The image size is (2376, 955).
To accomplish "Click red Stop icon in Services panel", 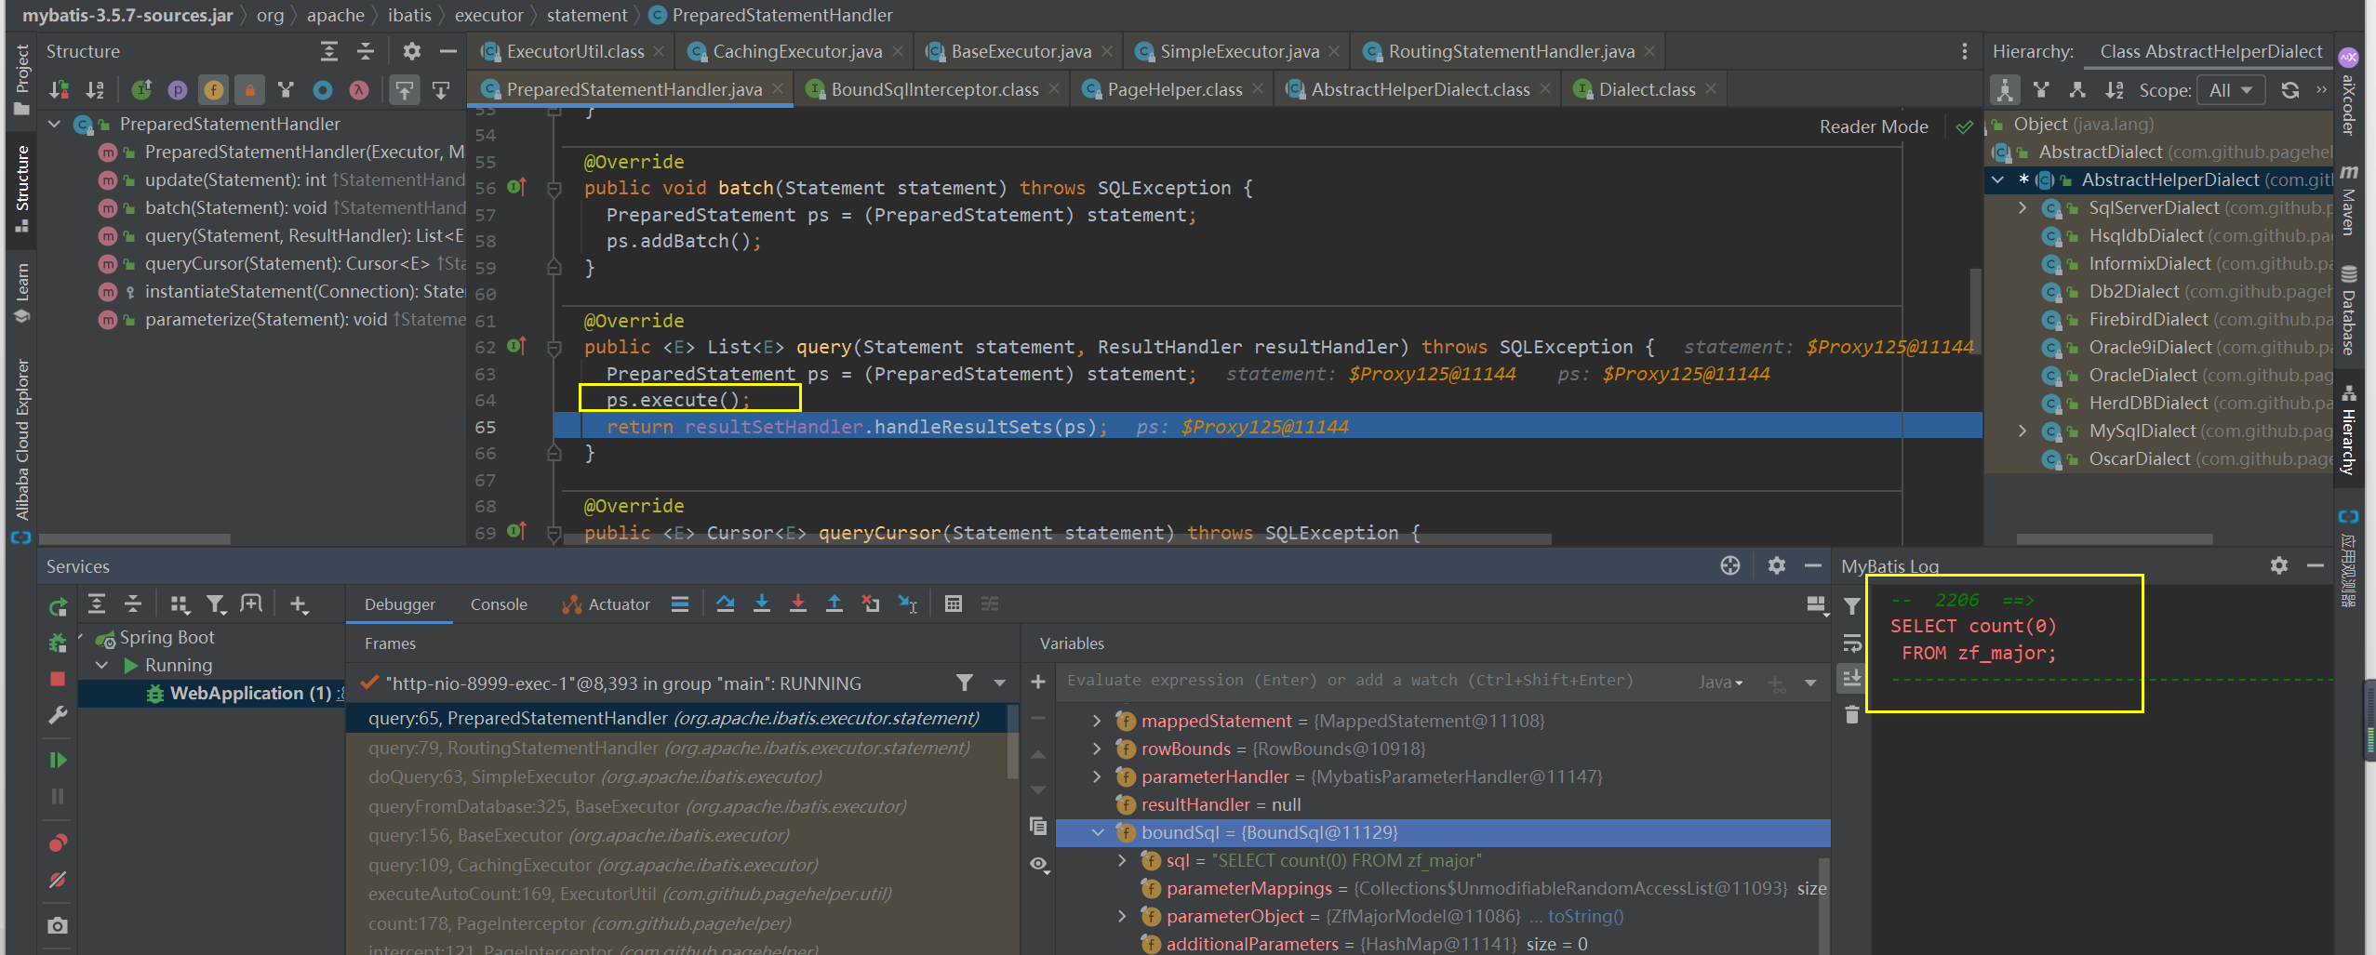I will coord(58,679).
